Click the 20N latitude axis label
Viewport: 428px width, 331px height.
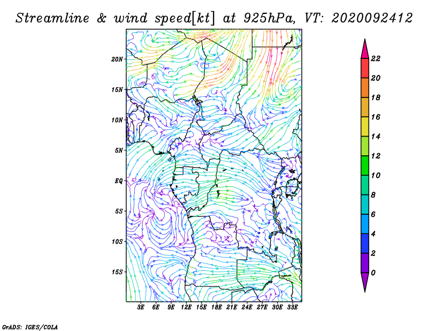[117, 59]
